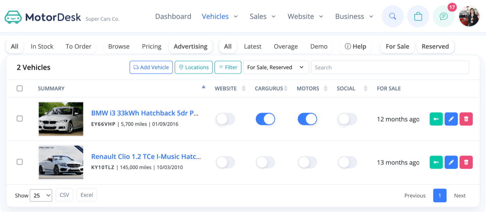
Task: Click the All tab beside Latest
Action: tap(228, 47)
